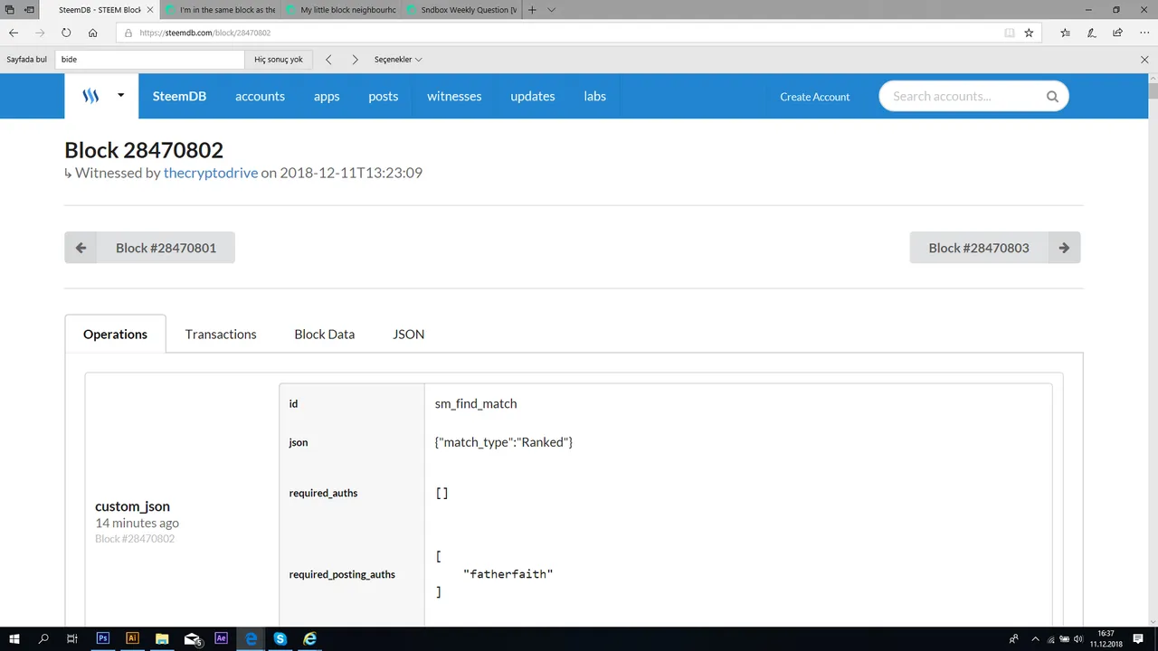Switch to the JSON tab

pos(408,334)
